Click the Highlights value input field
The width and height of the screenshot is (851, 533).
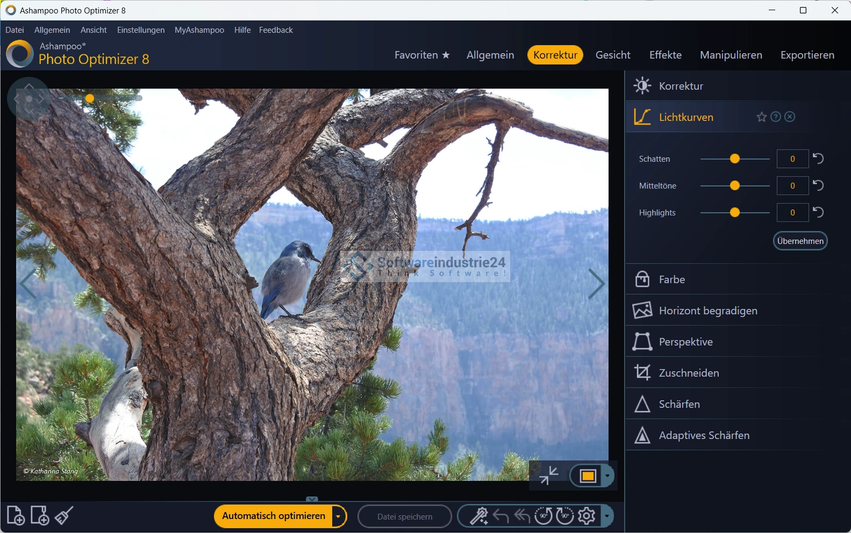(x=792, y=212)
